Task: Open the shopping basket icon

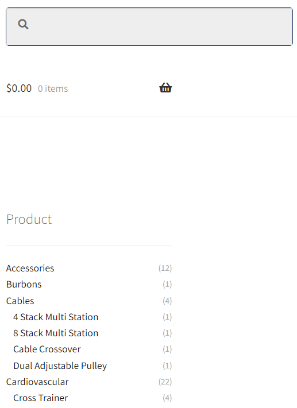Action: tap(165, 88)
